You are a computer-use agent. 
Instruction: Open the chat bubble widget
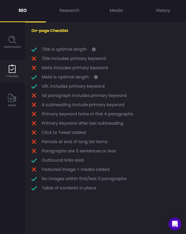point(175,224)
